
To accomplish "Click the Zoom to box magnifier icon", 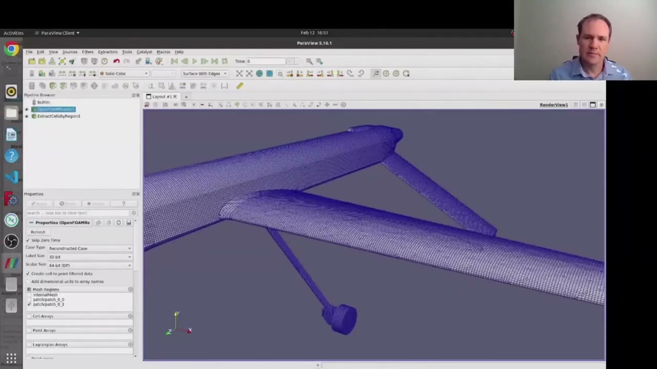I will (280, 73).
